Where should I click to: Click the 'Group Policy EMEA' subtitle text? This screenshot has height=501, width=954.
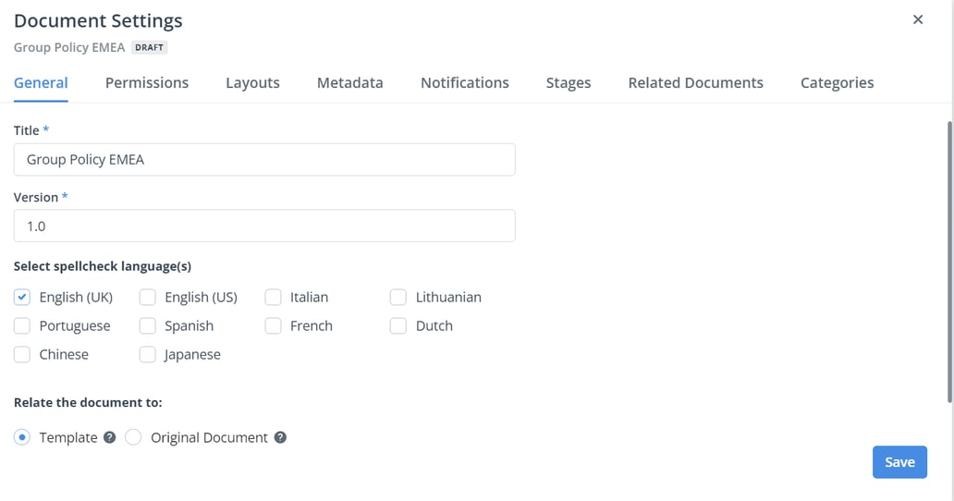[69, 47]
